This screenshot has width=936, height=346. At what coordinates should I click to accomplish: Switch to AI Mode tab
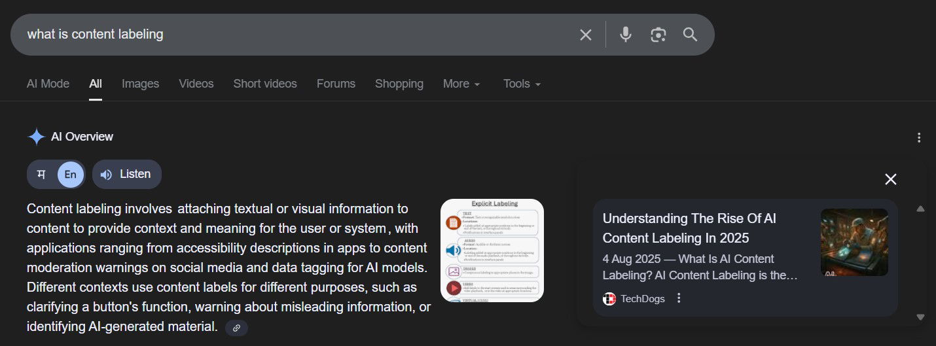(48, 84)
